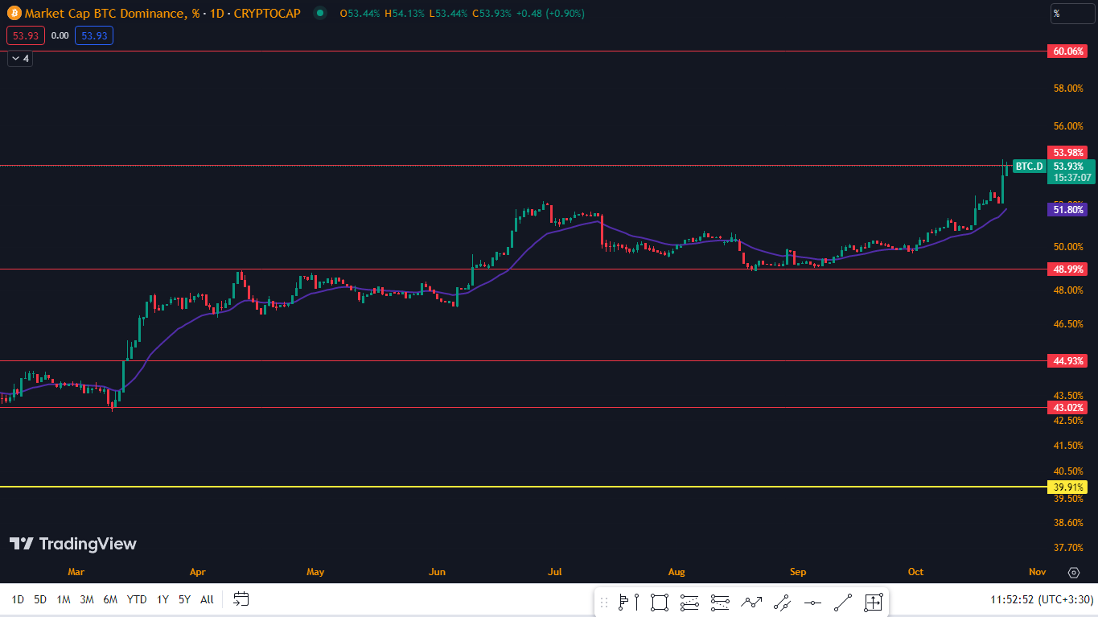
Task: Select the path arrow drawing tool
Action: (751, 602)
